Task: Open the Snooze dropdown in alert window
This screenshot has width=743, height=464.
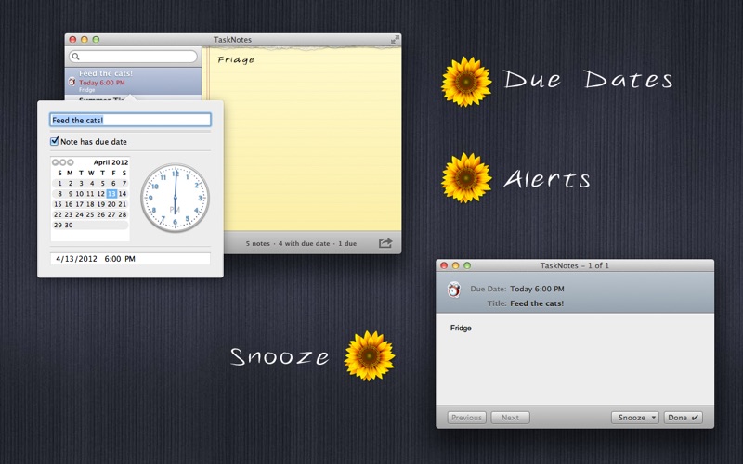Action: tap(635, 417)
